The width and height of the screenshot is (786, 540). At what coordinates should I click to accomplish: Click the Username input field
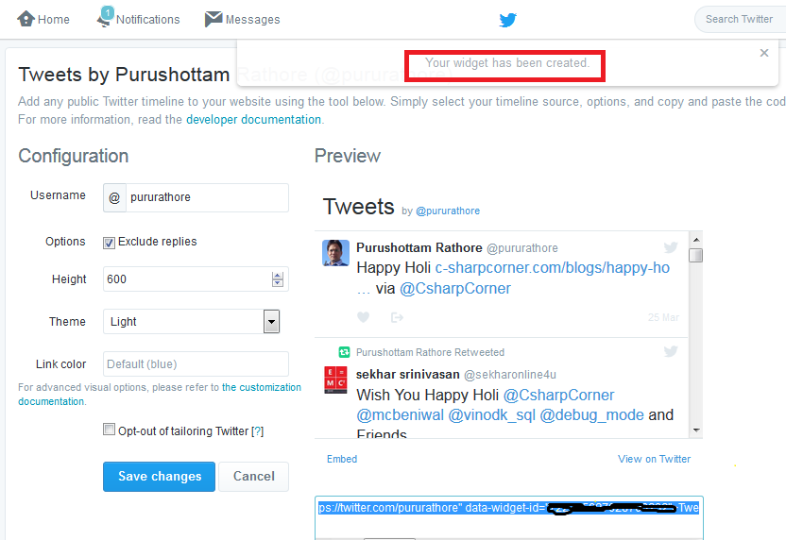click(207, 197)
